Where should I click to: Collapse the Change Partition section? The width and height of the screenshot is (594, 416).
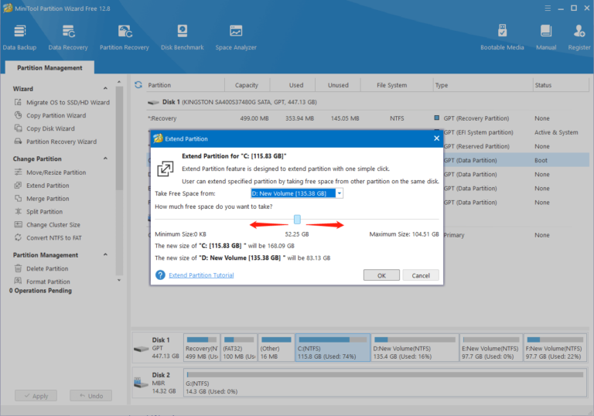coord(105,159)
